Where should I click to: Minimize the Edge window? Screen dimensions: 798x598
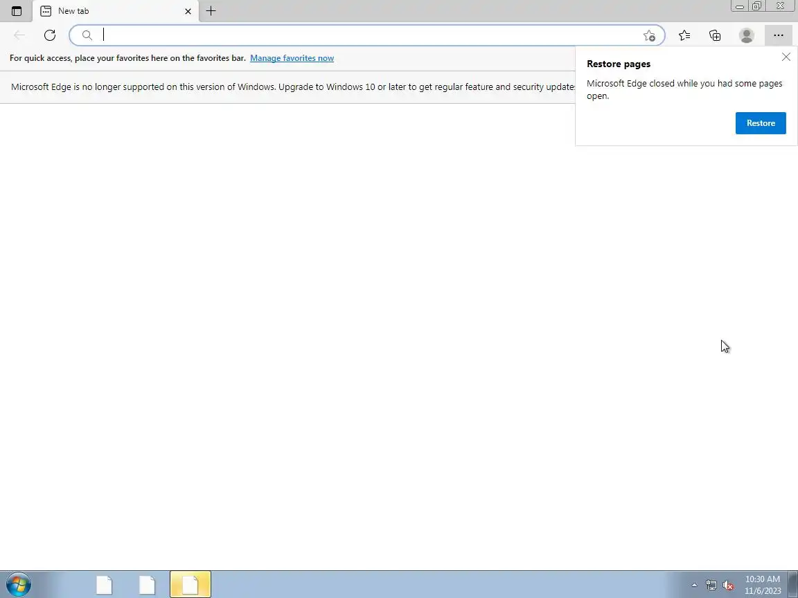[x=740, y=6]
